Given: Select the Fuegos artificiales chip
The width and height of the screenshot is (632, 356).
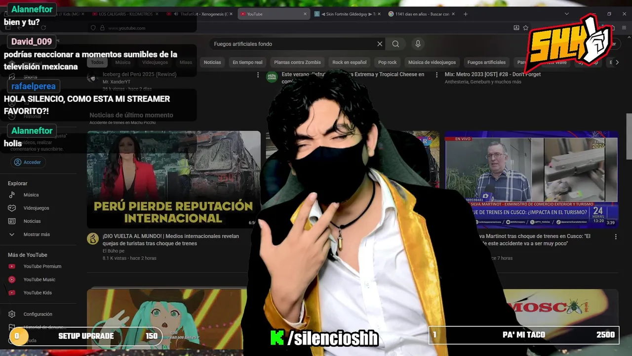Looking at the screenshot, I should click(486, 62).
